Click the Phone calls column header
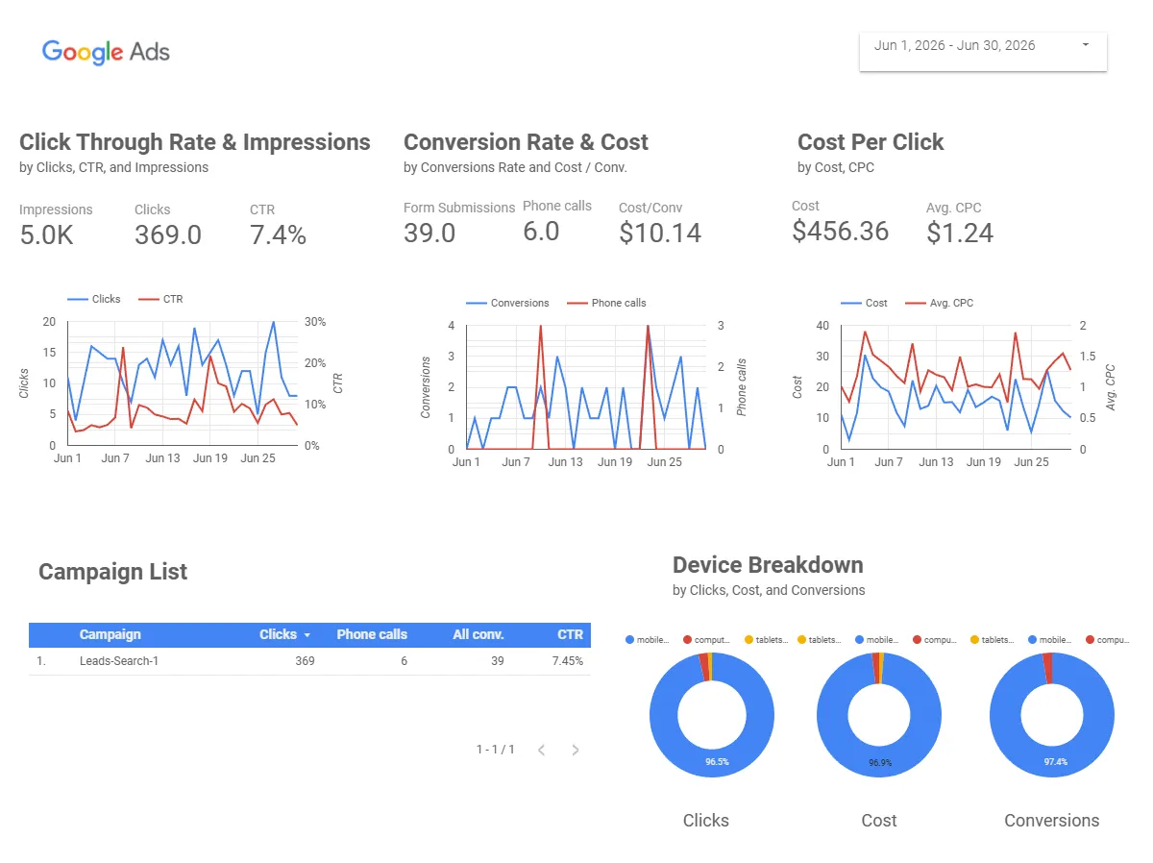The height and width of the screenshot is (863, 1153). coord(372,634)
